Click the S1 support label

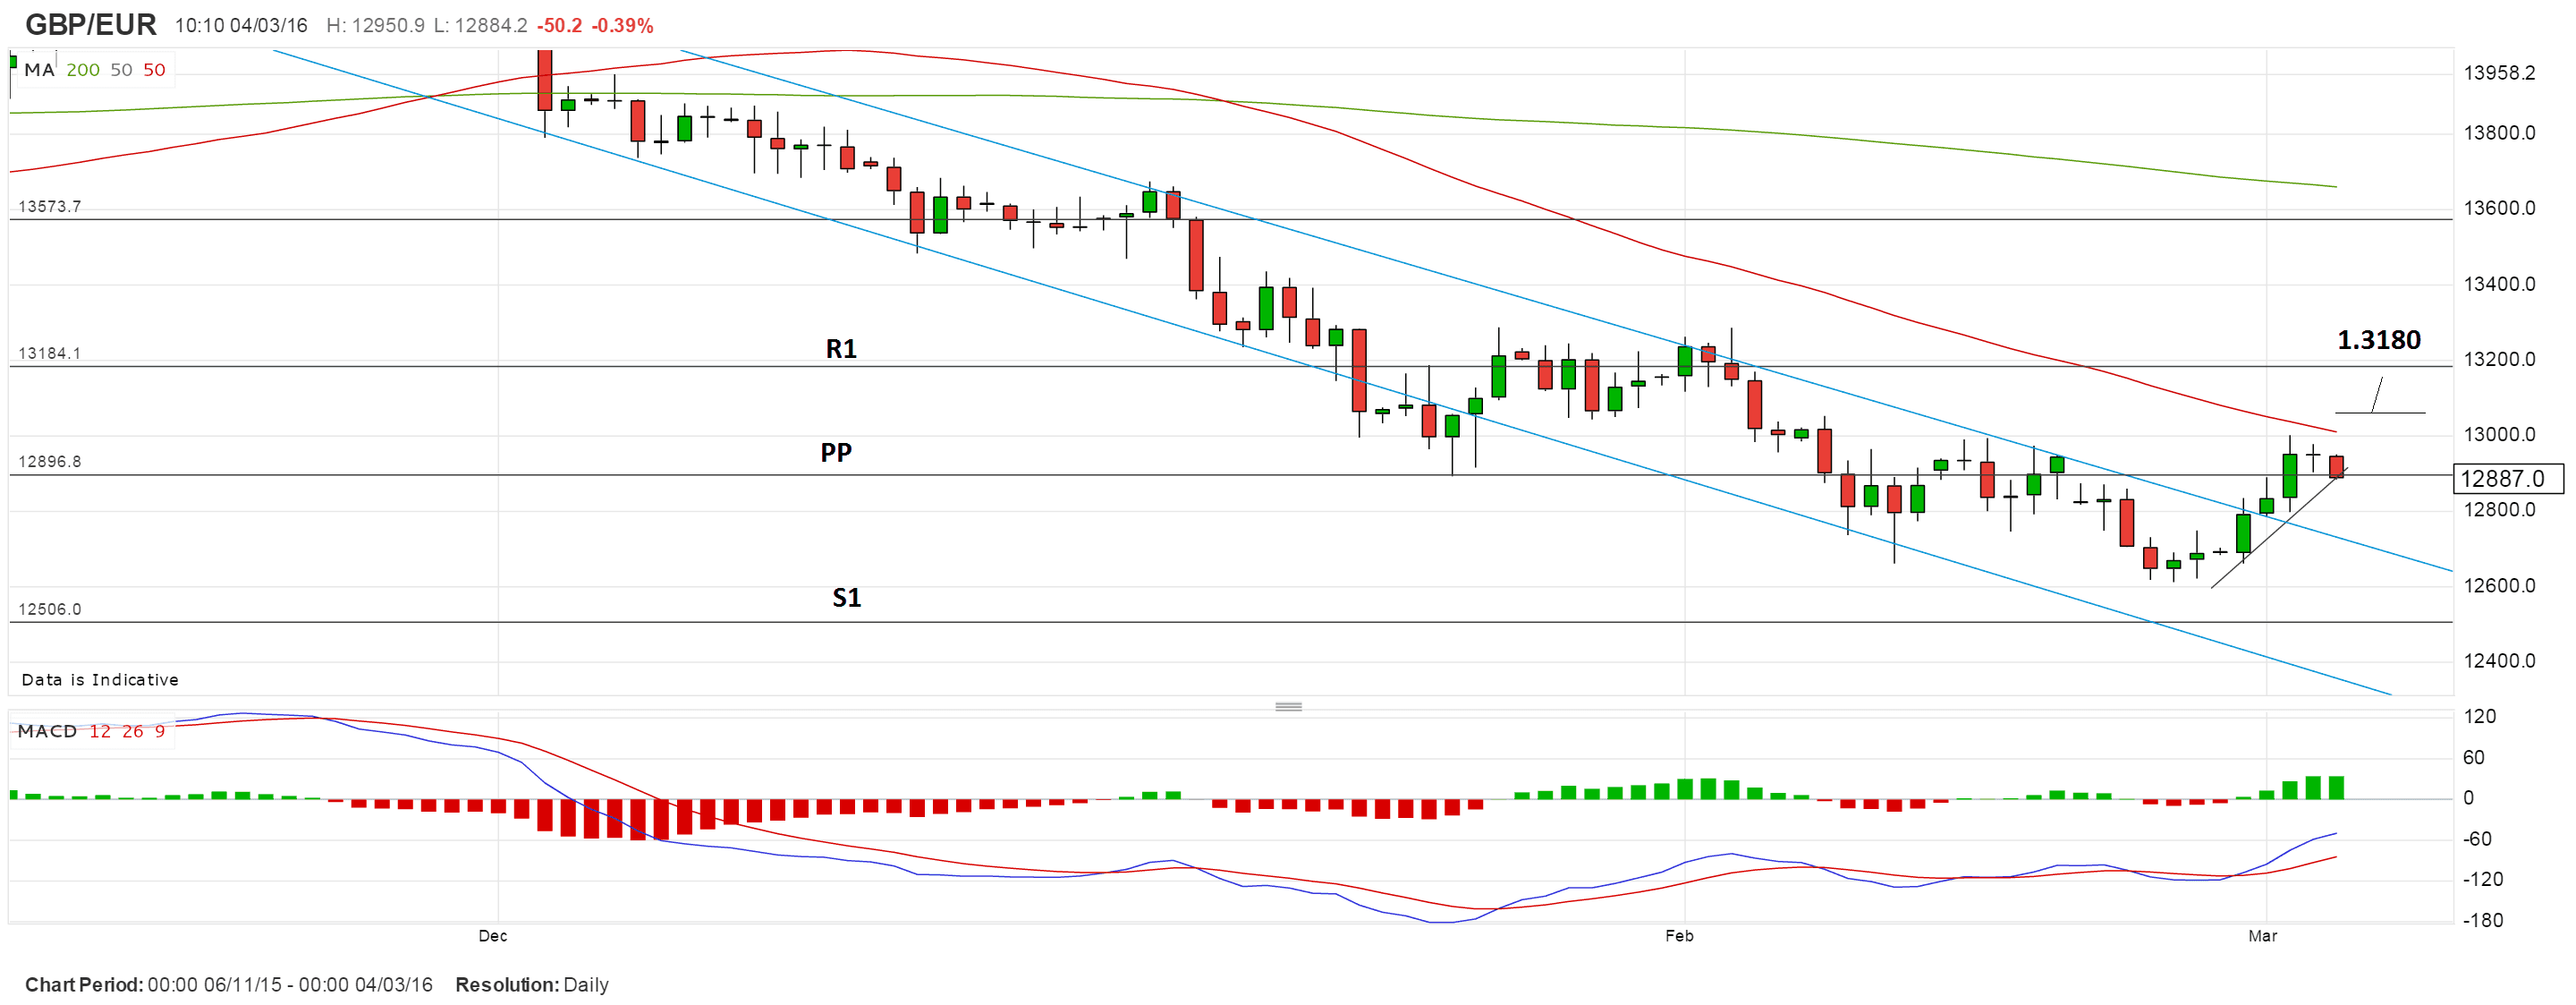846,598
